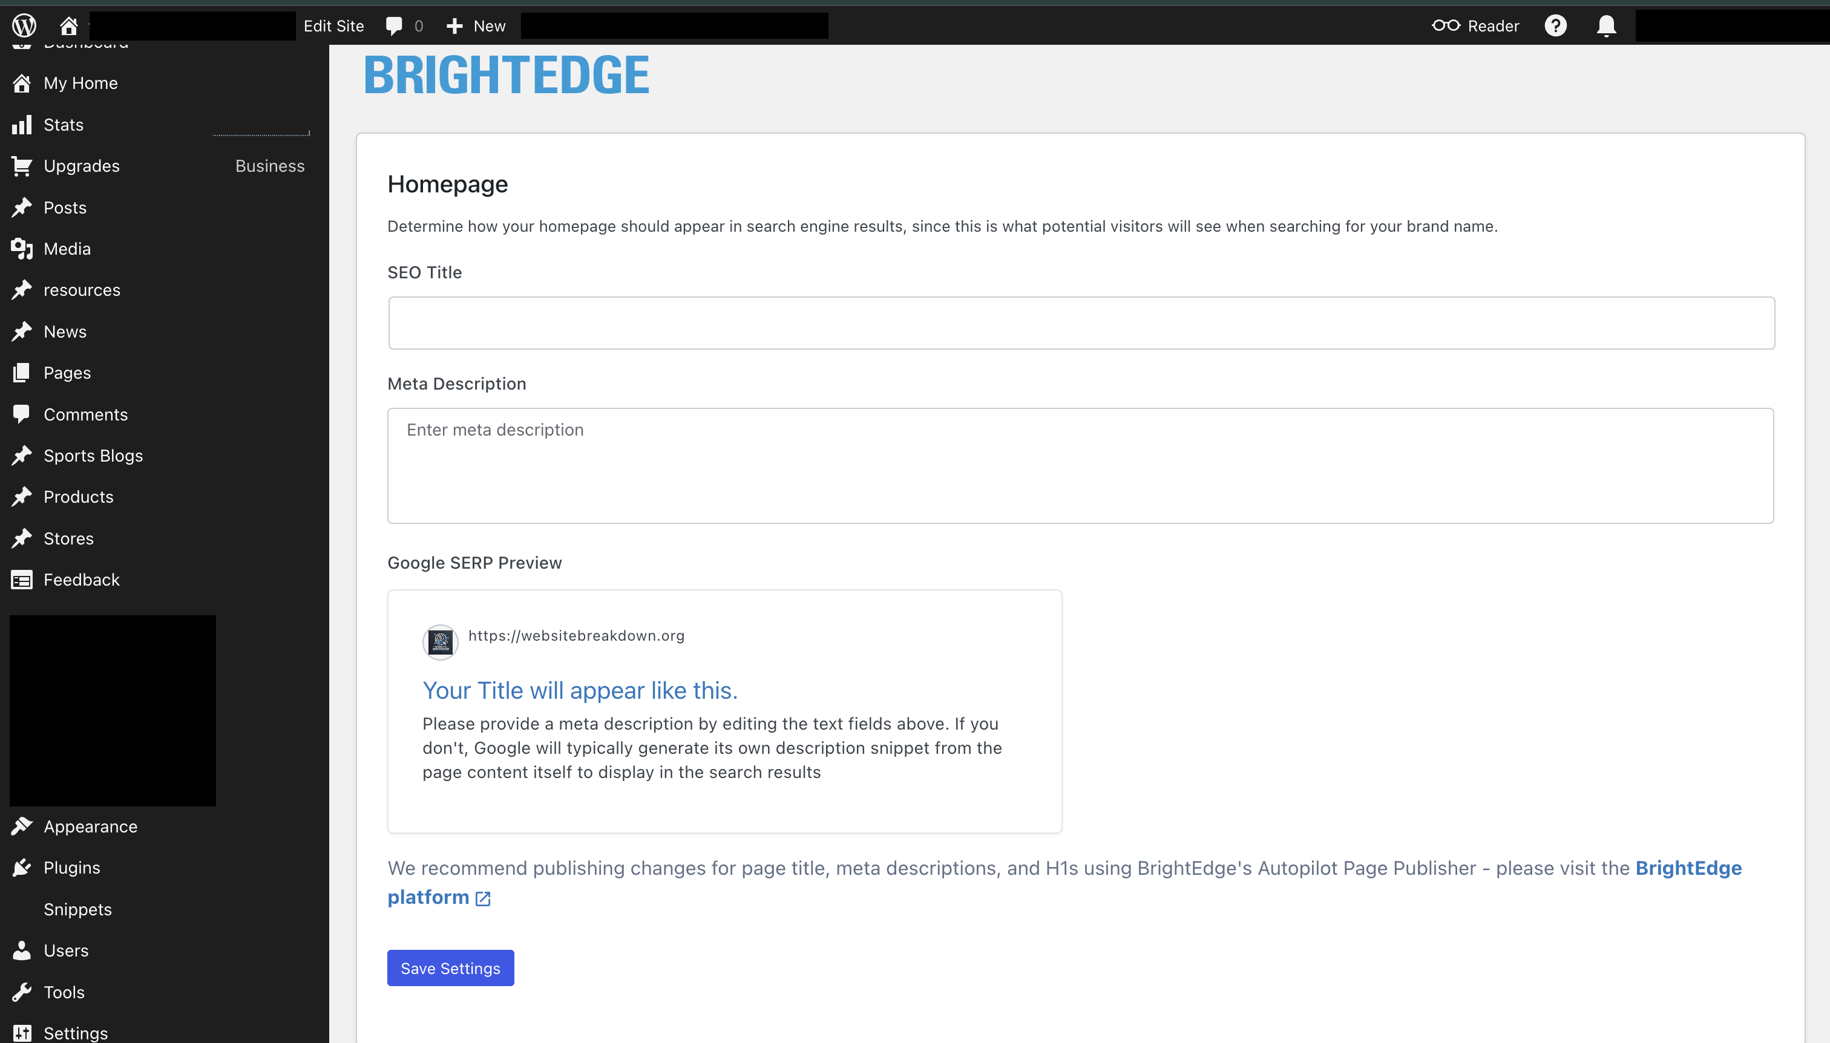Click the Comments bubble icon in top bar
1830x1043 pixels.
tap(395, 25)
